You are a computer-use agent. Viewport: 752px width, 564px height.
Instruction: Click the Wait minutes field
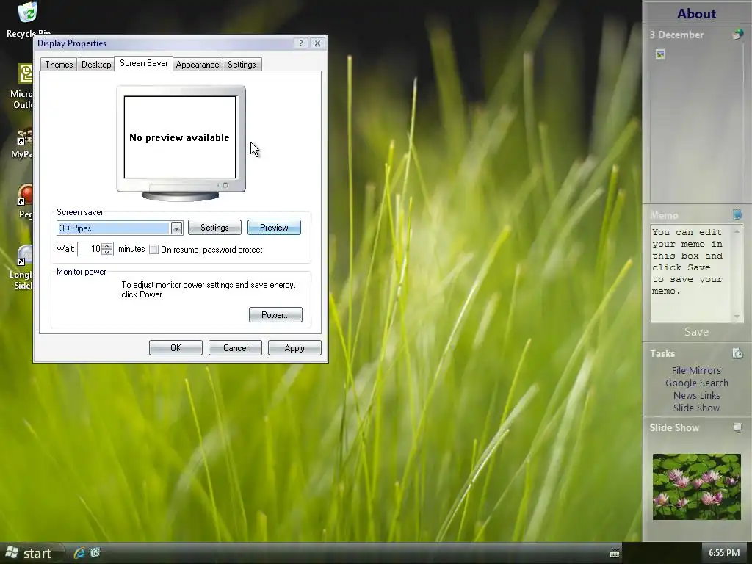pos(90,249)
